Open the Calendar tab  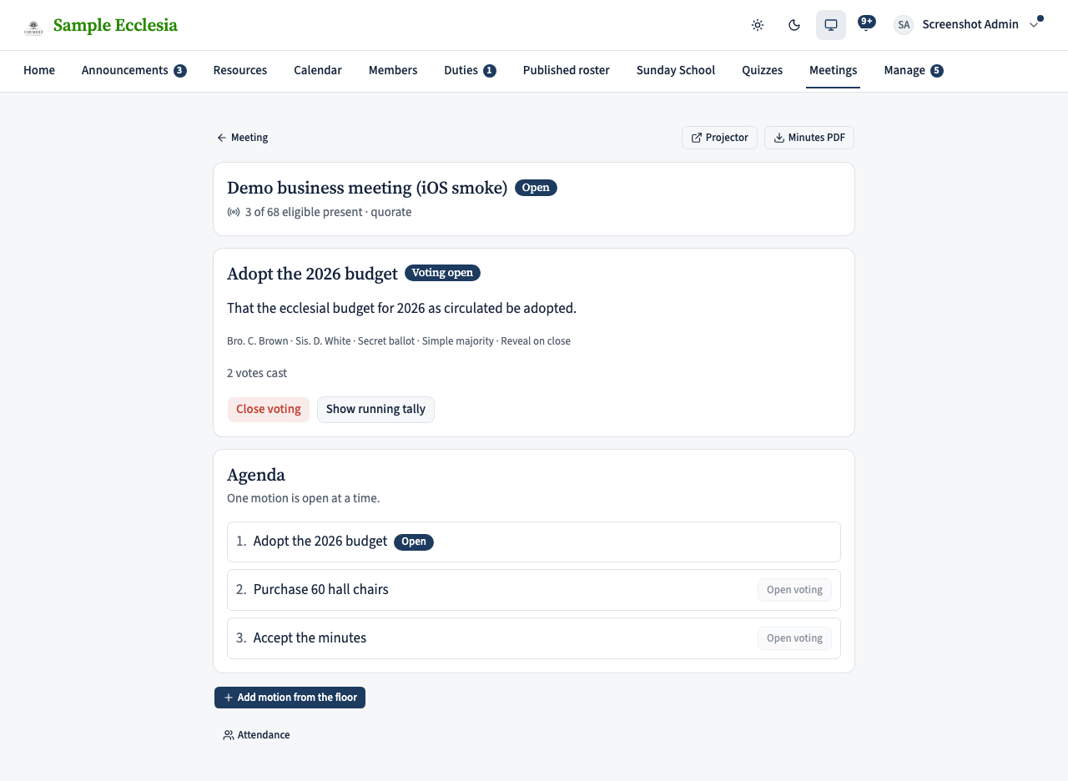point(318,70)
